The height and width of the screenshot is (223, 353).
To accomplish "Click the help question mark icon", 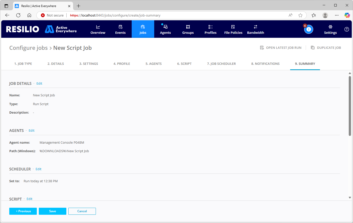I will point(347,29).
